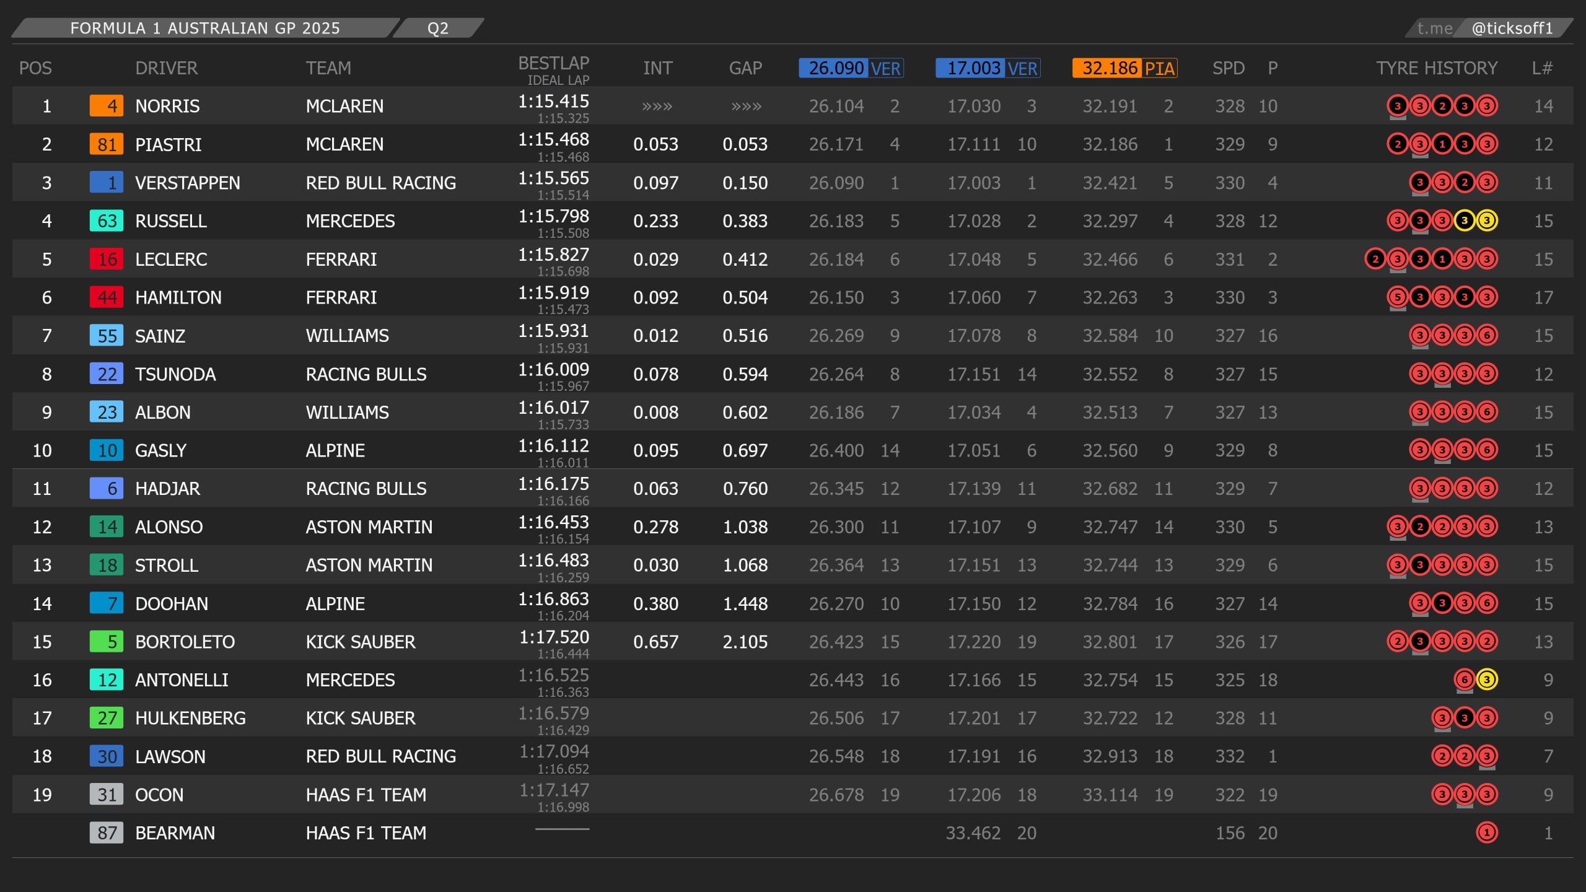Screen dimensions: 1586x892
Task: Click Bearman's sector time 33.462
Action: point(973,833)
